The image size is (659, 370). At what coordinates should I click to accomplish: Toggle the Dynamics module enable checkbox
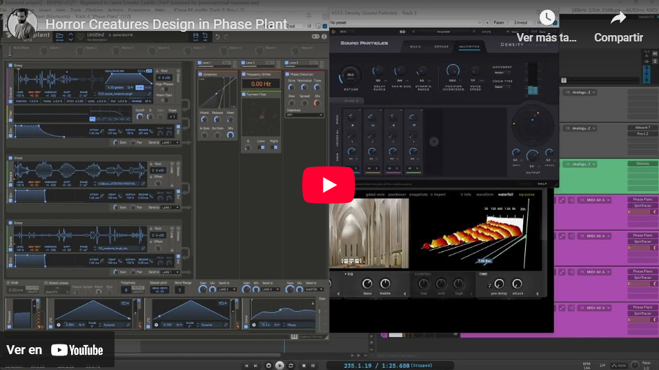tap(200, 73)
